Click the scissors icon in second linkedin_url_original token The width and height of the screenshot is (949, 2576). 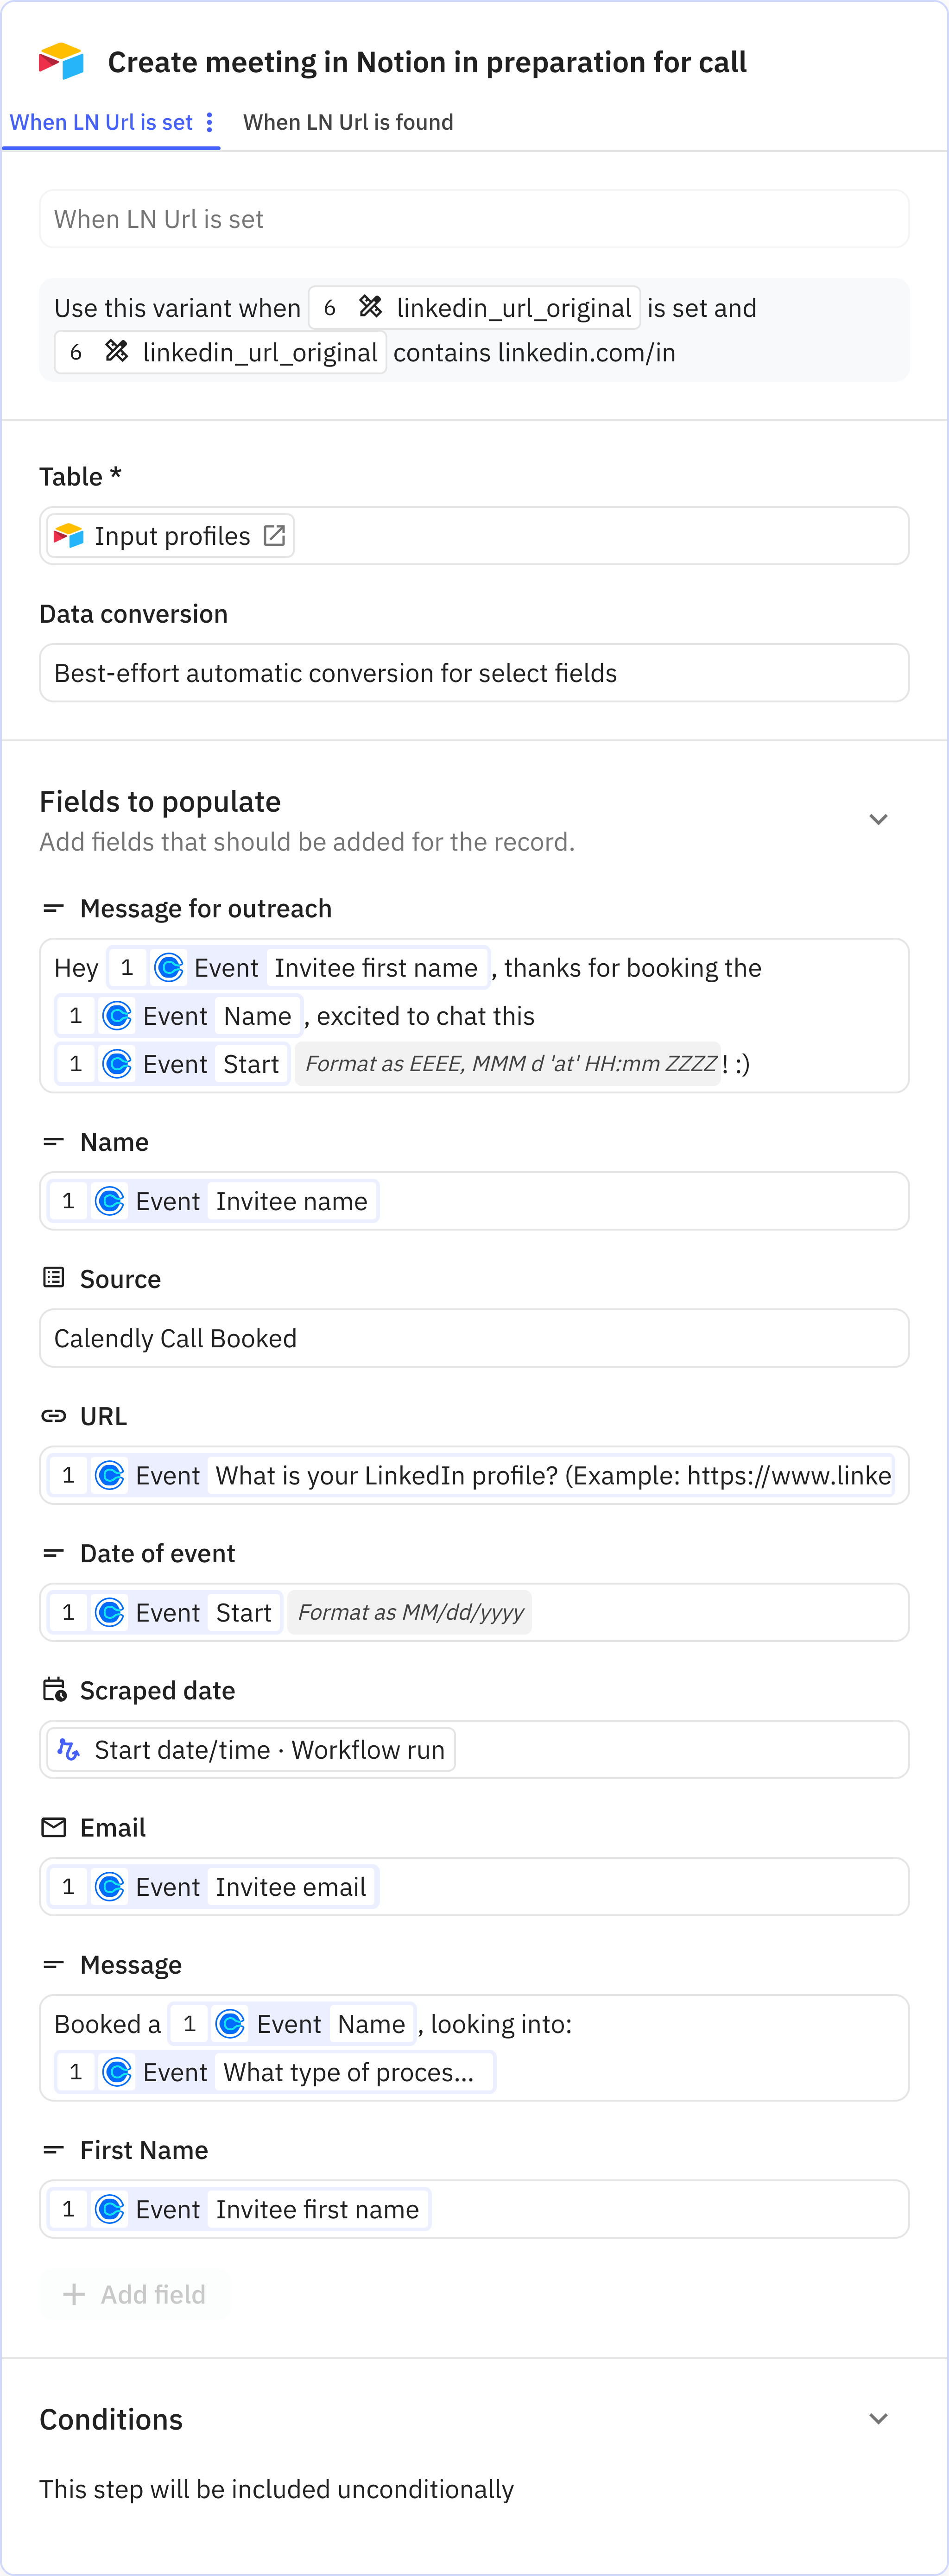(x=116, y=351)
